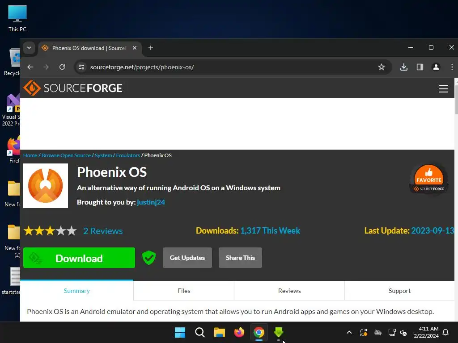Click the sync update tray icon

(x=363, y=332)
